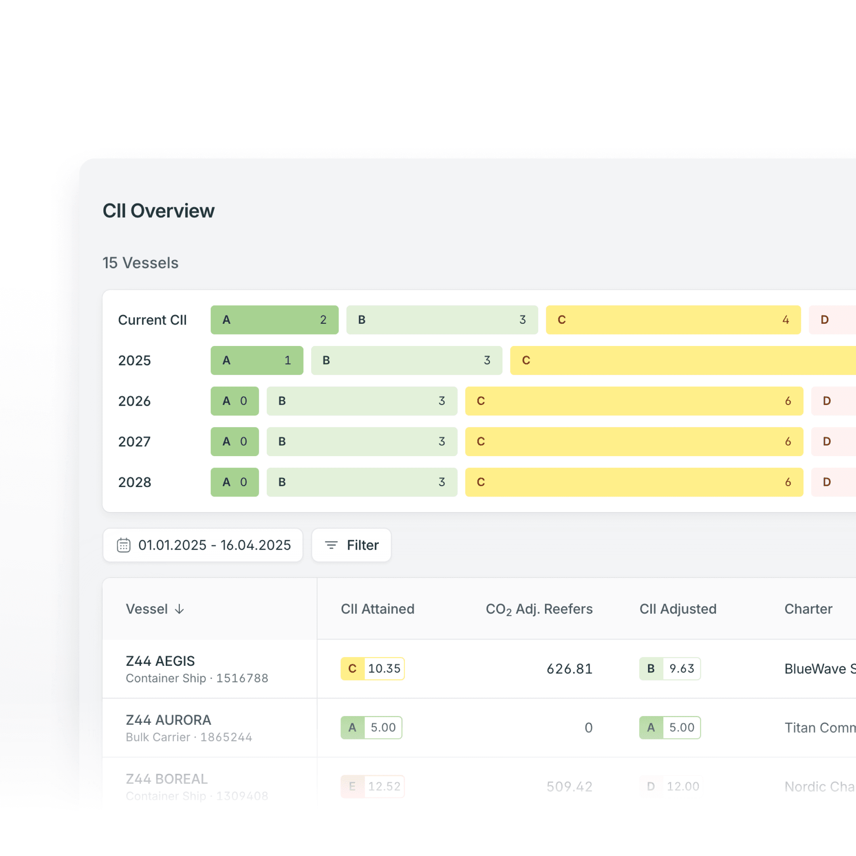Click Z44 BOREAL CII Attained badge E 12.52

pos(373,786)
